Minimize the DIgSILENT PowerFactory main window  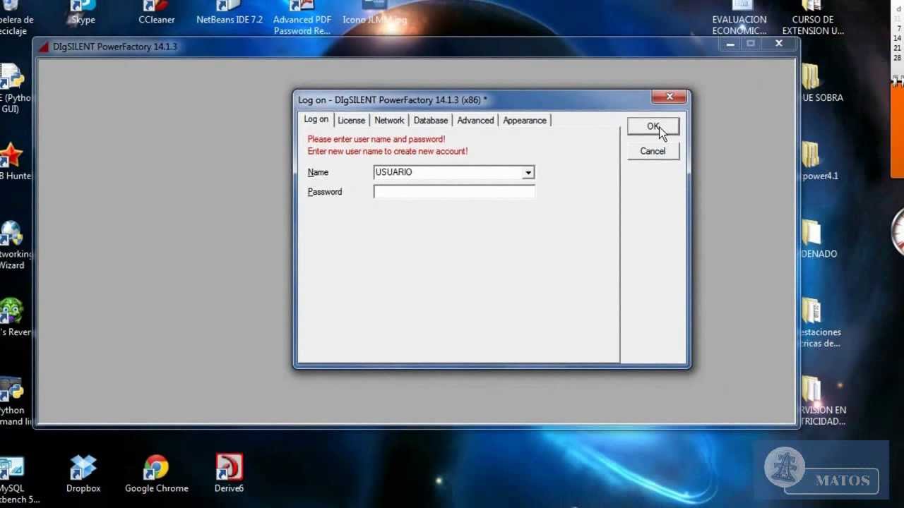click(x=730, y=44)
